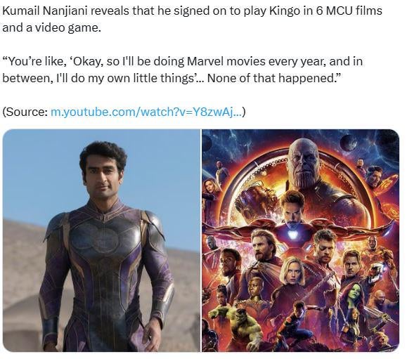Screen dimensions: 407x359
Task: Click Iron Man's glowing arc reactor
Action: [293, 234]
